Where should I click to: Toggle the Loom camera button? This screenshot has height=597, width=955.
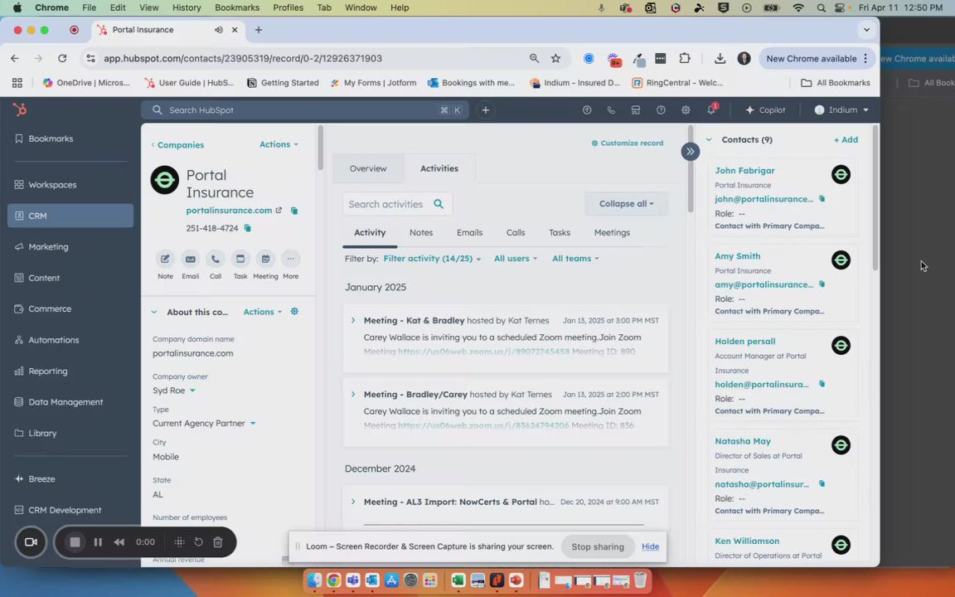(31, 542)
